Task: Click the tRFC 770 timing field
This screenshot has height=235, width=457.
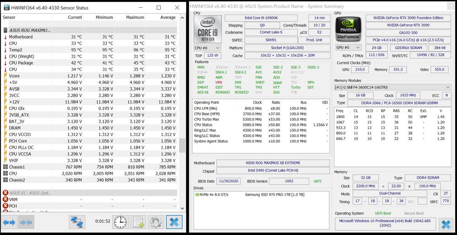Action: click(446, 201)
